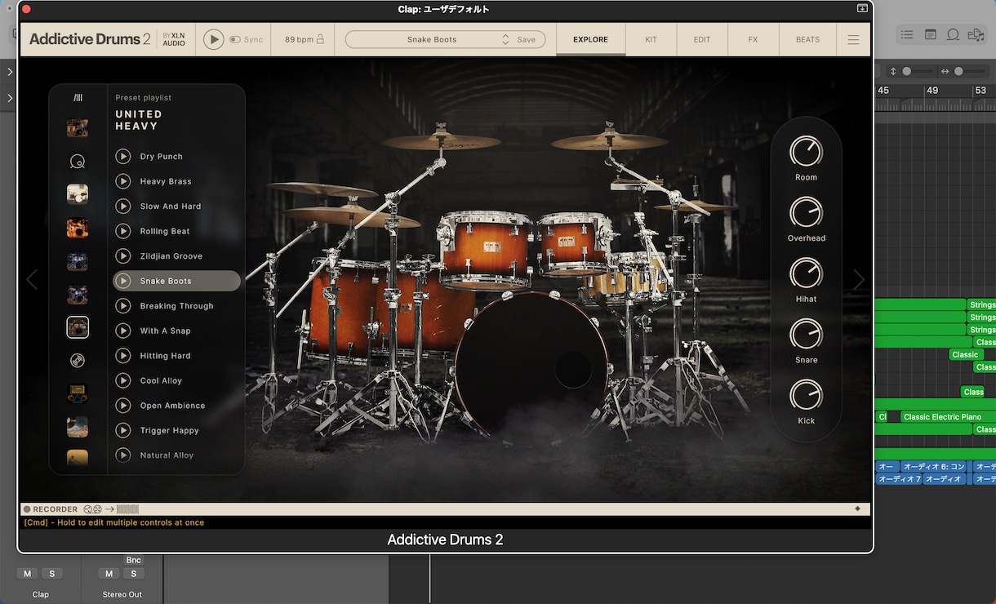This screenshot has width=996, height=604.
Task: Click the 89 bpm tempo value
Action: click(x=299, y=39)
